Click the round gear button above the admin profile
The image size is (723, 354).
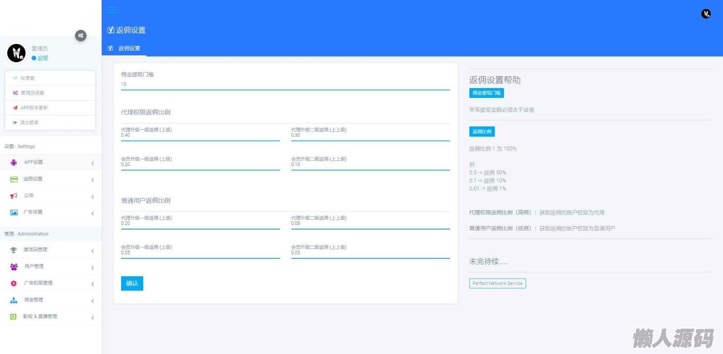(80, 35)
